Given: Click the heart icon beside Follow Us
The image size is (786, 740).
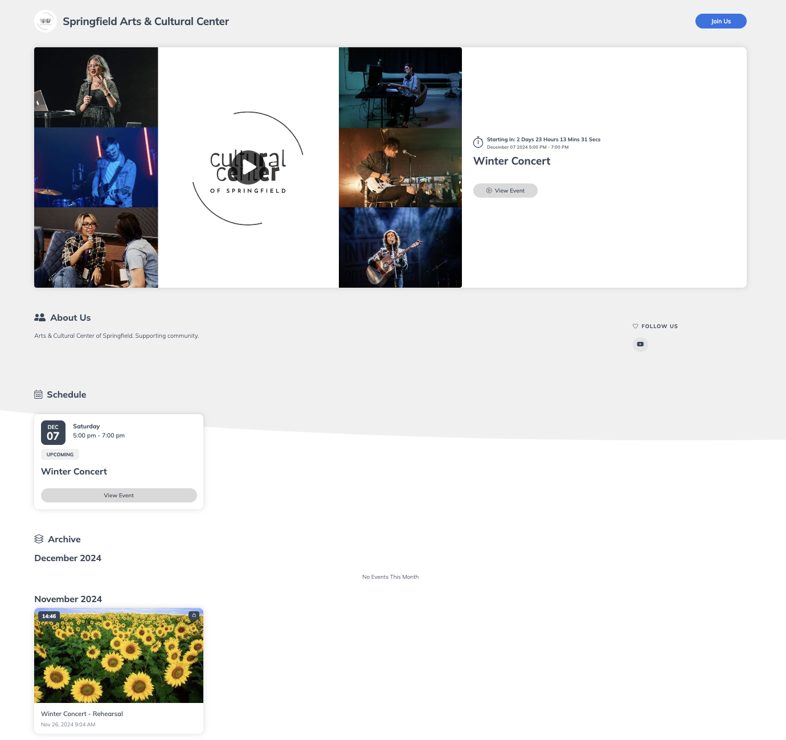Looking at the screenshot, I should [x=635, y=326].
